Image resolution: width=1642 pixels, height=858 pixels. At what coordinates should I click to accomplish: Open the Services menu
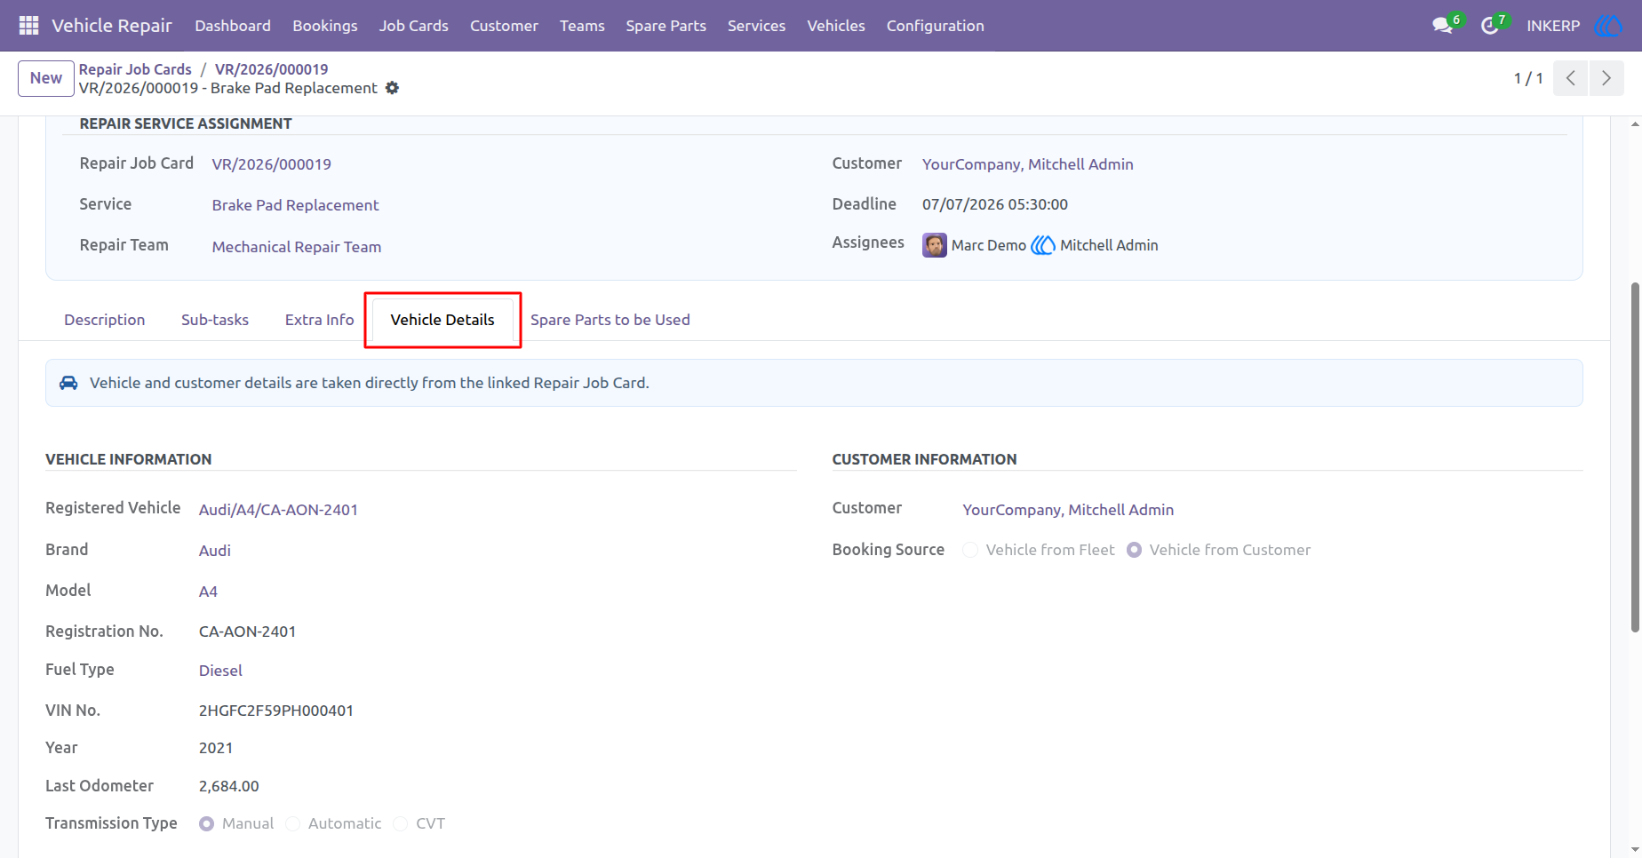tap(756, 26)
